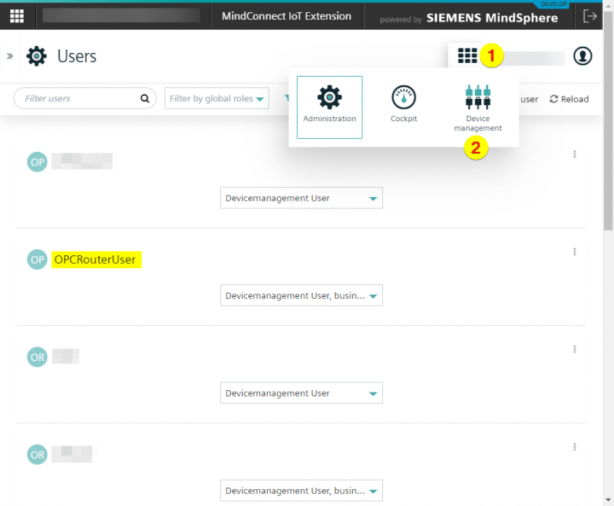Open the kebab menu on the OPCRouterUser row

click(x=574, y=251)
